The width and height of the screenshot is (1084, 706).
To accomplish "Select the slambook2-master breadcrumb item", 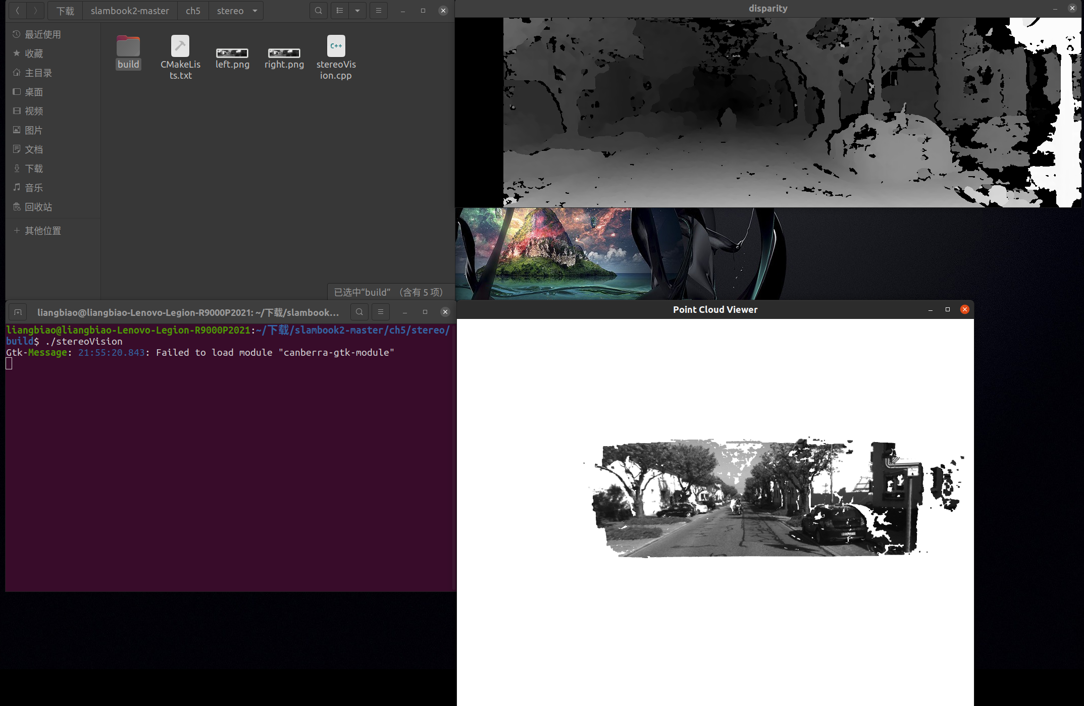I will coord(130,10).
